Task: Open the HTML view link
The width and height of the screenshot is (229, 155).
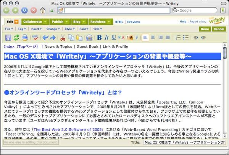Action: 119,22
